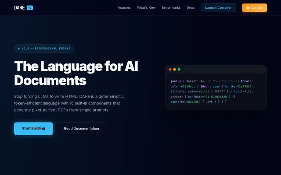Click the Start Building button
This screenshot has width=281, height=175.
[x=33, y=128]
